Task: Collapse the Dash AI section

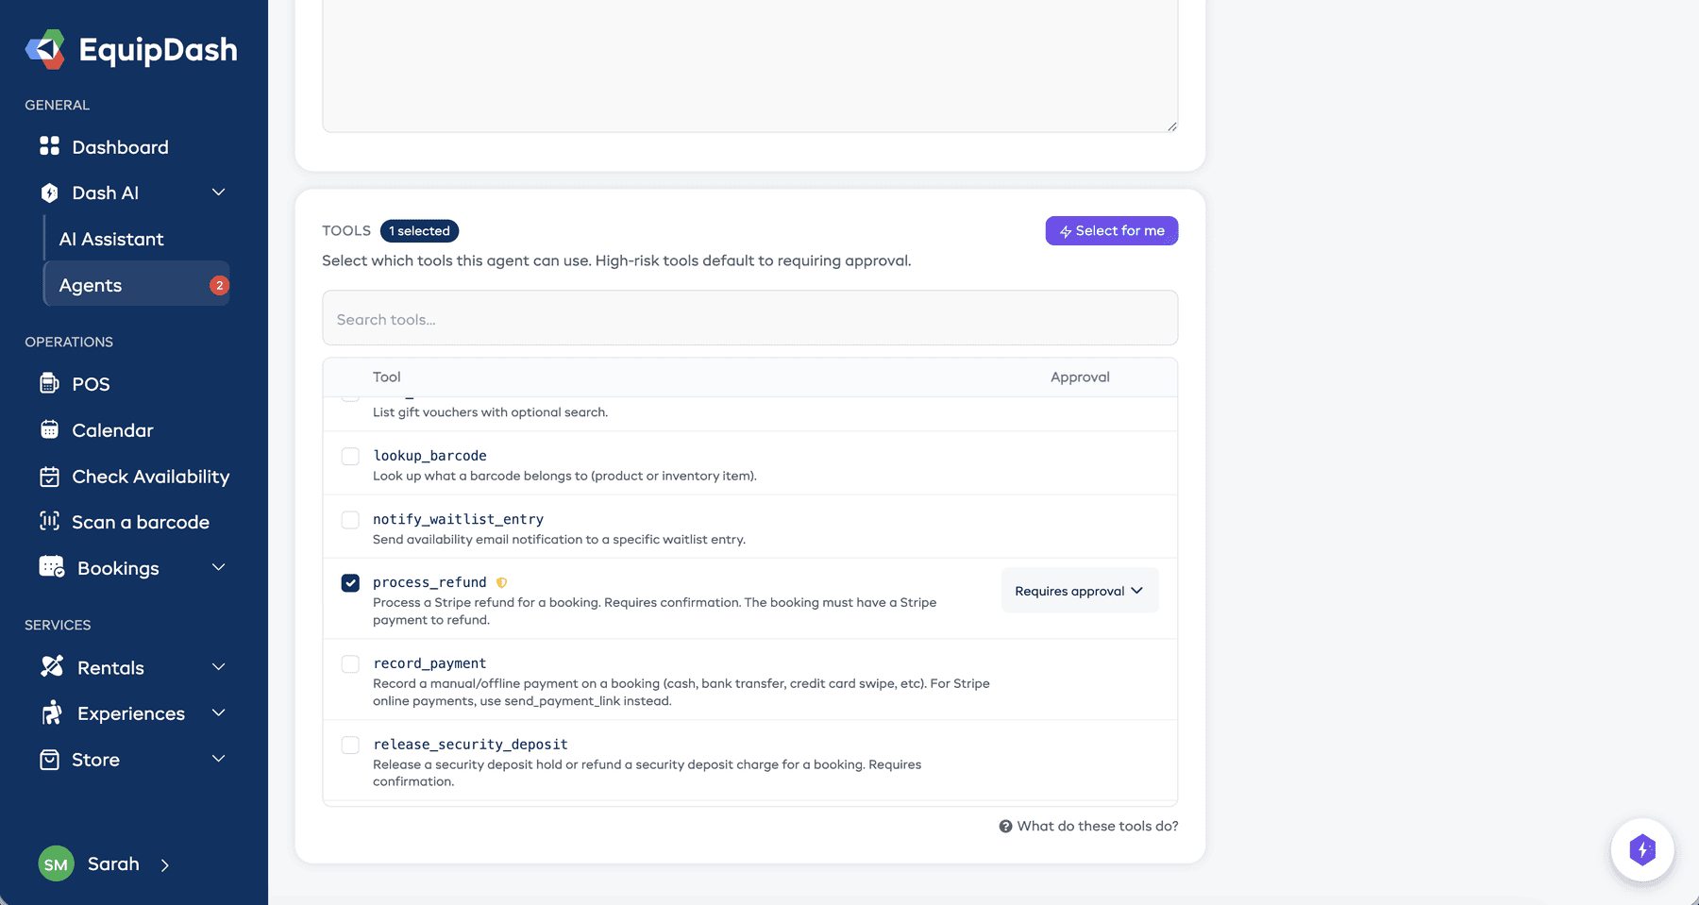Action: tap(219, 192)
